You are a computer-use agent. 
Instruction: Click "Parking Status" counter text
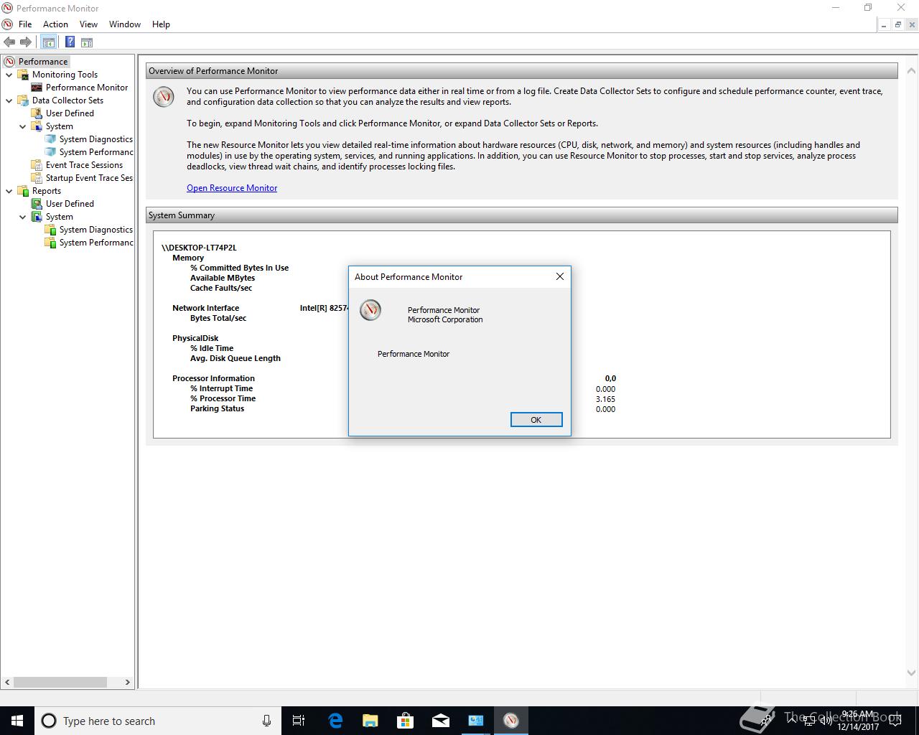click(217, 408)
